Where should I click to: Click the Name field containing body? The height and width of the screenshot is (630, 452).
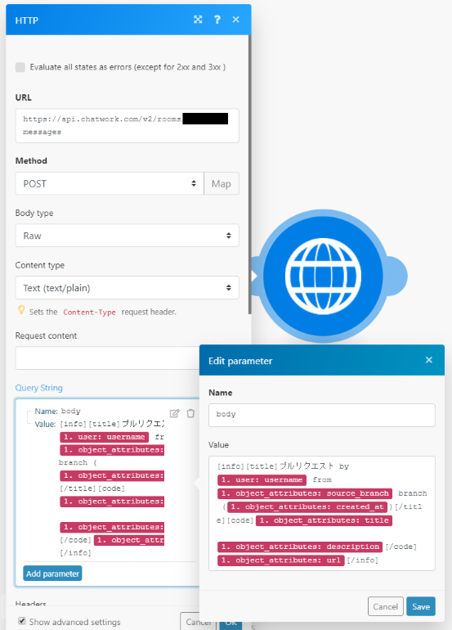click(322, 415)
